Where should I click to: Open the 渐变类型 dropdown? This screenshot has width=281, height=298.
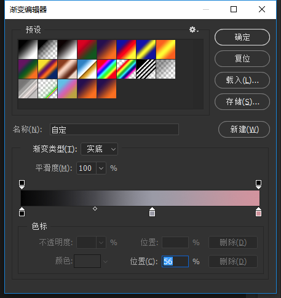tap(100, 149)
